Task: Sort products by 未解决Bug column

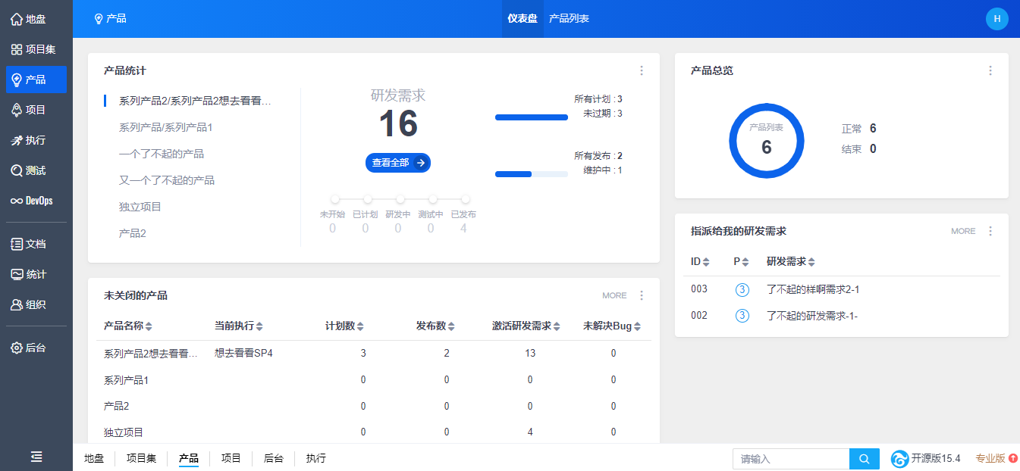Action: (612, 326)
